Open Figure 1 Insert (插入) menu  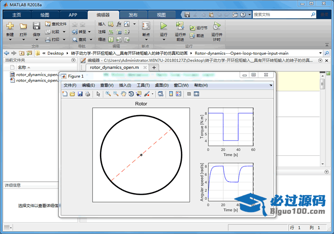tap(125, 85)
